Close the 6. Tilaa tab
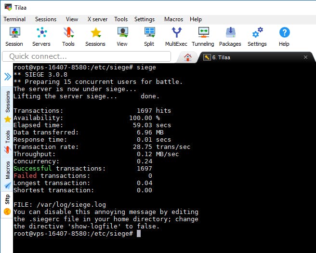This screenshot has width=316, height=253. click(305, 57)
